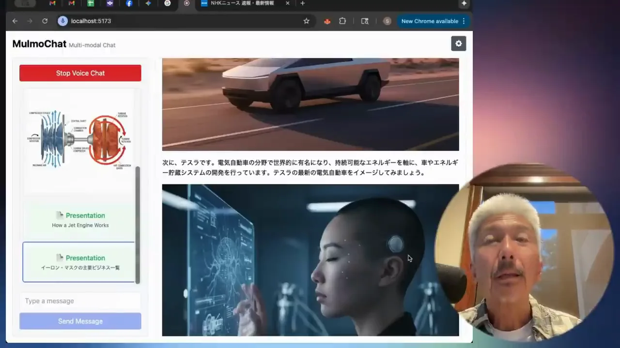Switch to the recording circle icon tab
The width and height of the screenshot is (620, 348).
click(x=186, y=3)
